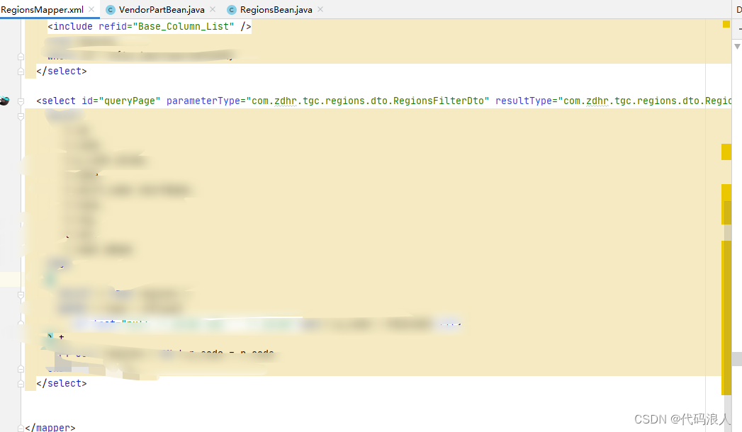Collapse the queryPage select fold marker
This screenshot has height=432, width=742.
(x=21, y=101)
